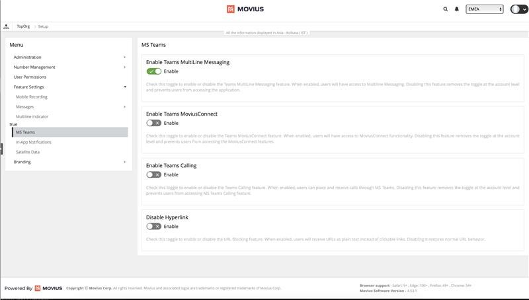The width and height of the screenshot is (529, 300).
Task: Open the user profile dropdown at top right
Action: [519, 9]
